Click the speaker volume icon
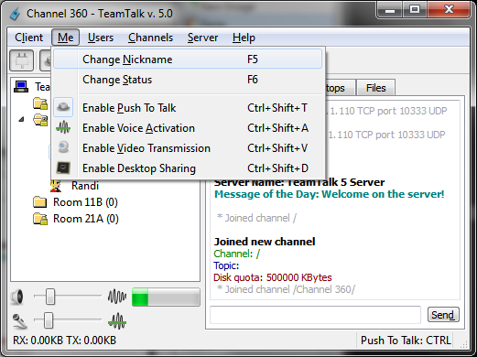The width and height of the screenshot is (477, 357). coord(17,297)
